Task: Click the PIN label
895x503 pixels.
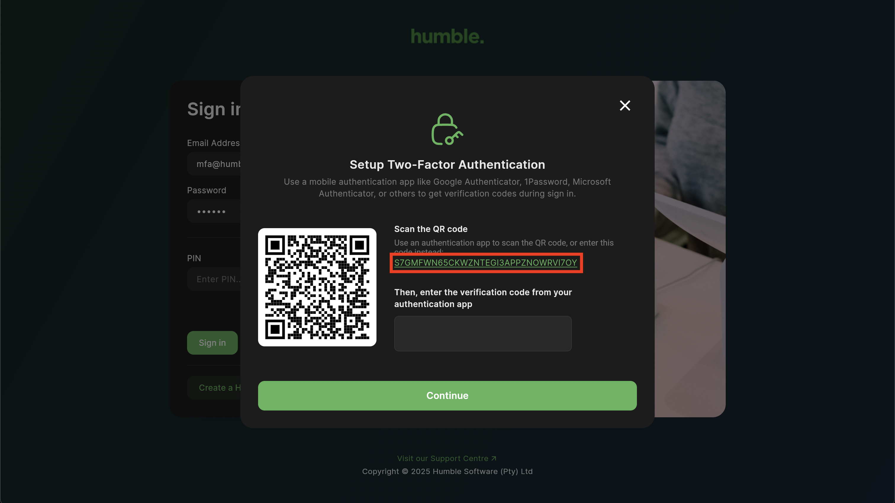Action: (x=194, y=258)
